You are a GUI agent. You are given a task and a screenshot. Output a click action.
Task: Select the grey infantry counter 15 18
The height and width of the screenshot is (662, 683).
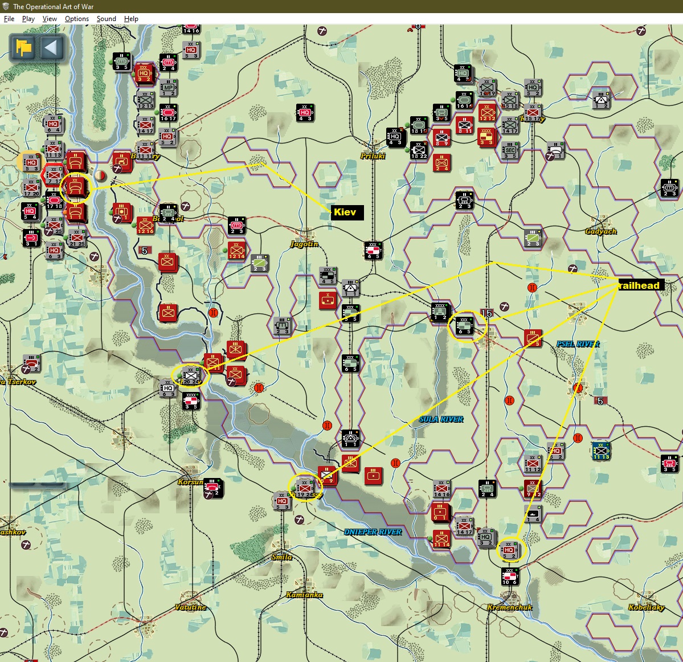pos(510,100)
